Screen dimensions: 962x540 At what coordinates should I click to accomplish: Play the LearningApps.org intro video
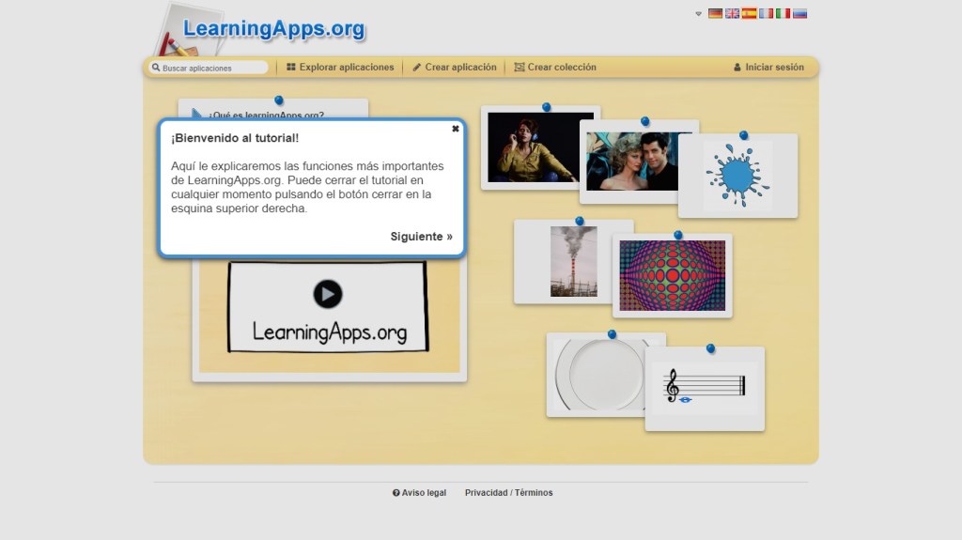[x=327, y=294]
